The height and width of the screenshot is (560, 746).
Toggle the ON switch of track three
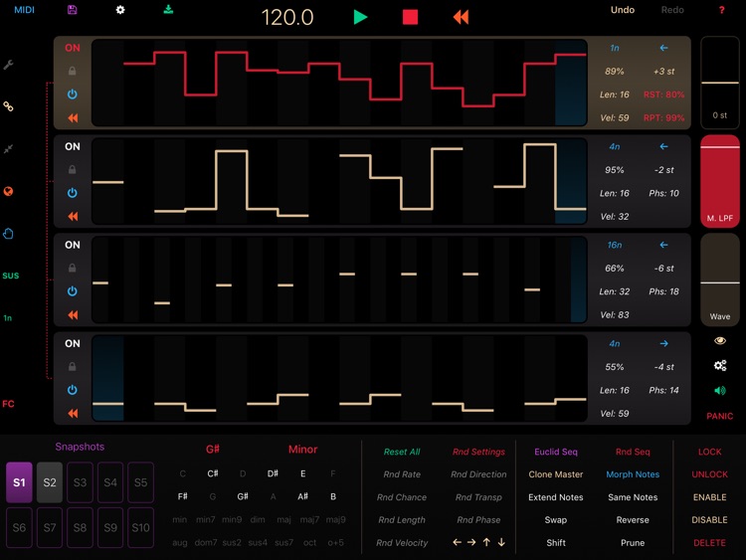click(x=73, y=245)
